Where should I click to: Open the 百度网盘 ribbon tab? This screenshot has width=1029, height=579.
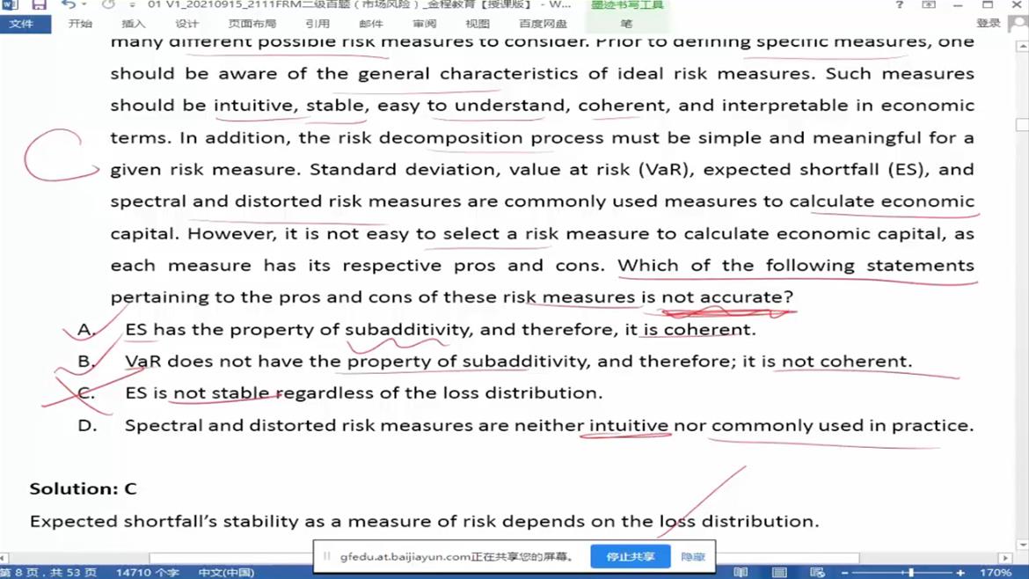point(543,24)
